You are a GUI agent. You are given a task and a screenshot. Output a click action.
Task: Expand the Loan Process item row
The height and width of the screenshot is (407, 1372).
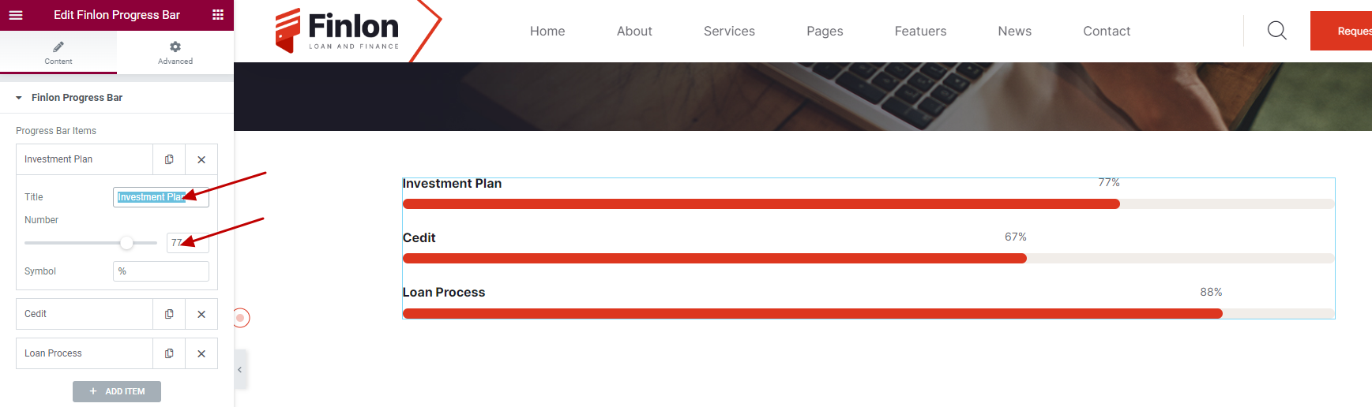coord(84,353)
